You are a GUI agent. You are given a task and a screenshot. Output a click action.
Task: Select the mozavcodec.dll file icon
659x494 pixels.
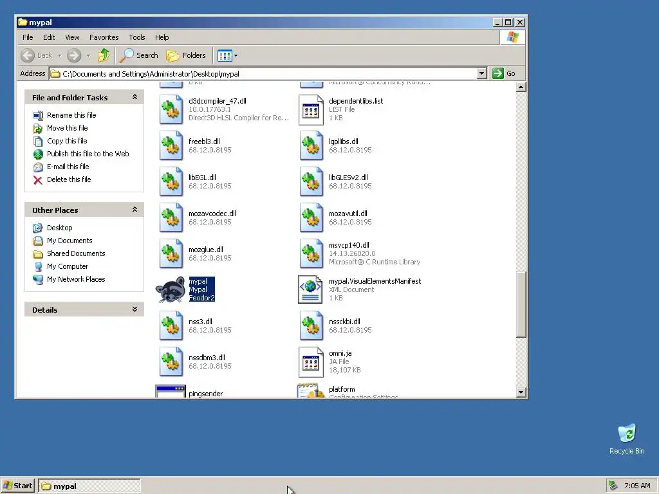(171, 217)
